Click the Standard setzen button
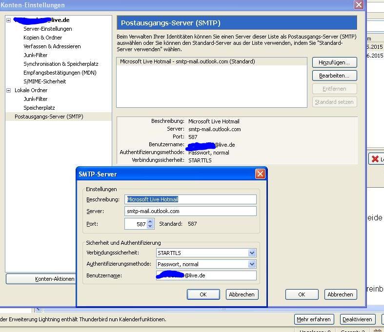 334,102
